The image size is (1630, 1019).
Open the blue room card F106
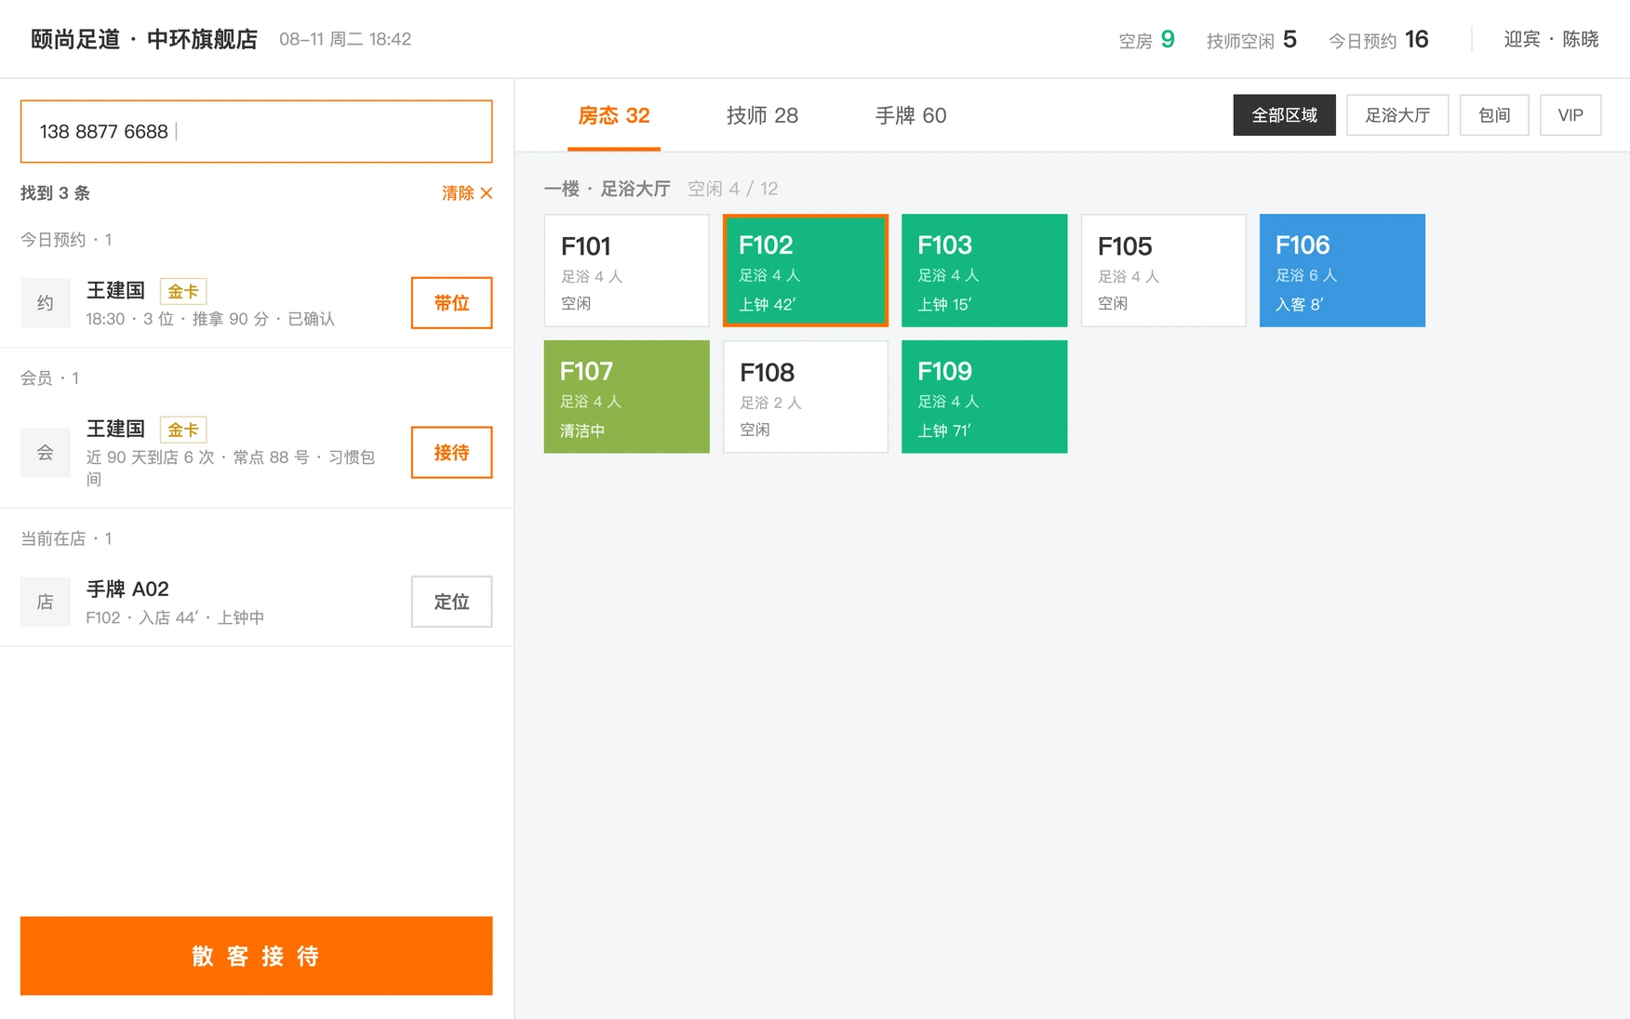(x=1343, y=271)
